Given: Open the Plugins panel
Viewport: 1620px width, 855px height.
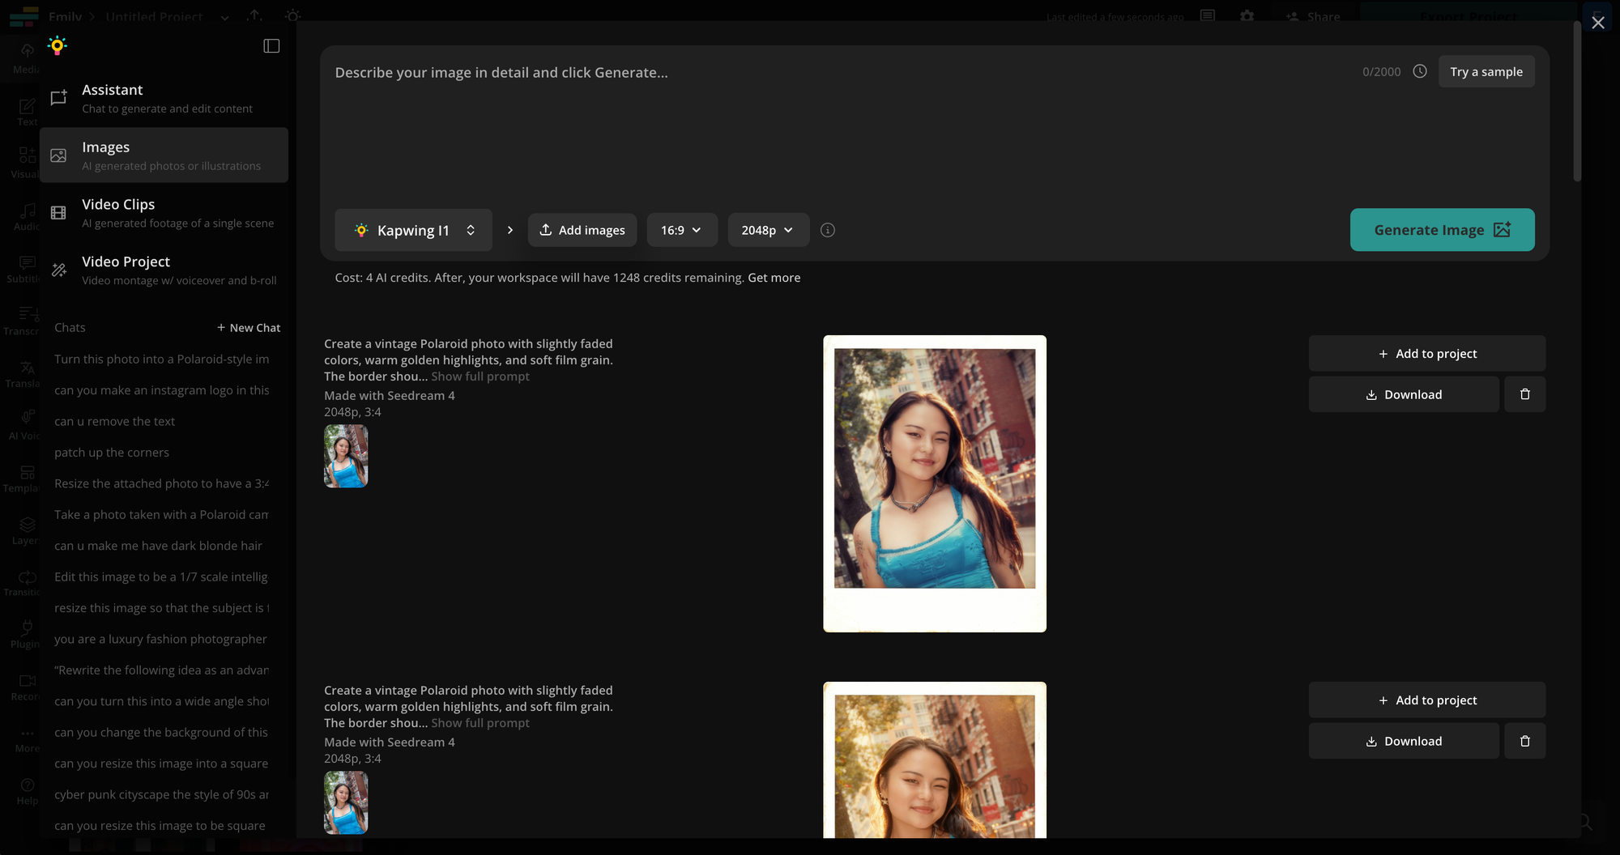Looking at the screenshot, I should 25,633.
